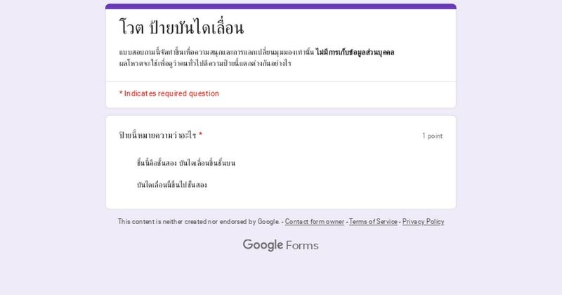
Task: Click the description line starting with "ผลโหวต"
Action: 205,63
